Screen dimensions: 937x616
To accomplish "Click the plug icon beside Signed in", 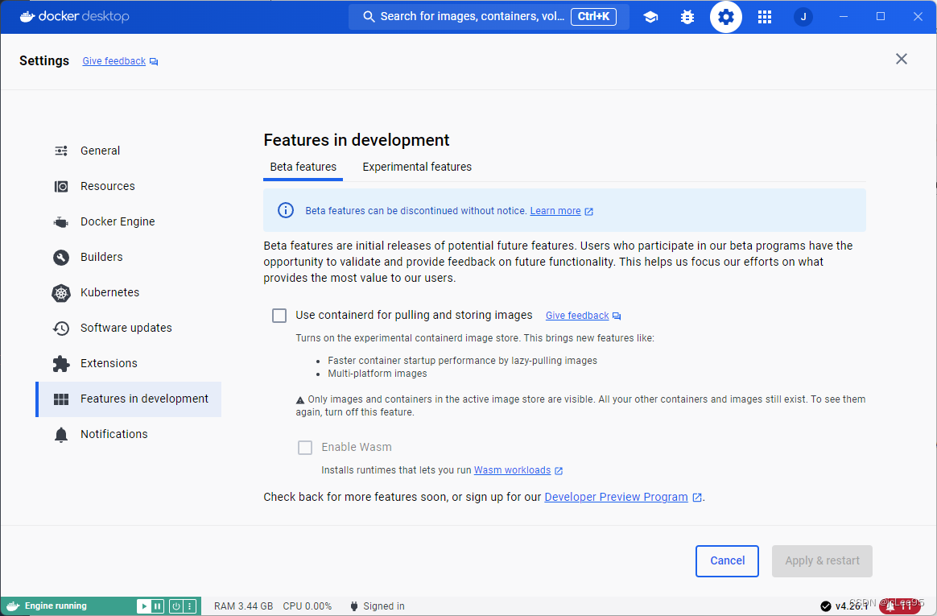I will pos(353,606).
